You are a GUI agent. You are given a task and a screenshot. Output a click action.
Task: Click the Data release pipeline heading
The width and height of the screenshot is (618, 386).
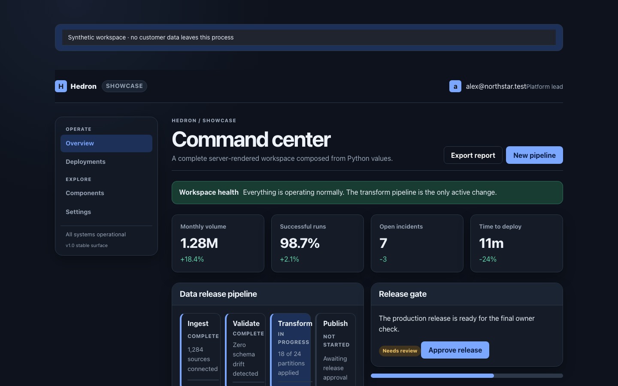[218, 294]
